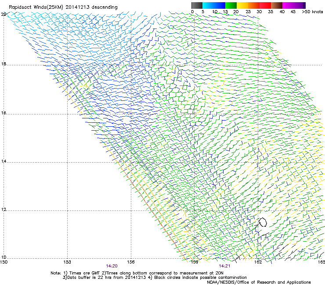This screenshot has height=285, width=325.
Task: Click the blue 10-15 knots legend swatch
Action: 220,5
